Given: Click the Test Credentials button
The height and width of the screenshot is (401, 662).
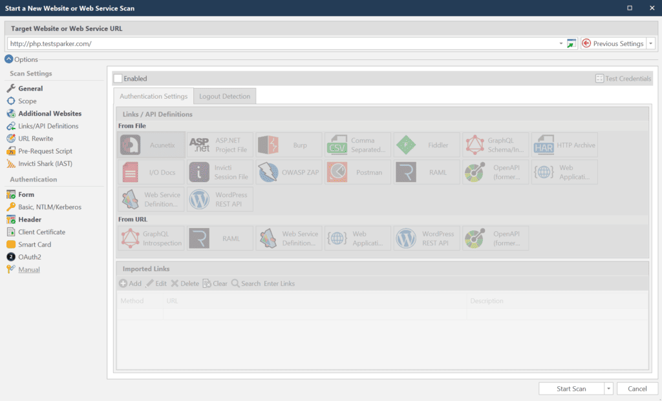Looking at the screenshot, I should 623,79.
